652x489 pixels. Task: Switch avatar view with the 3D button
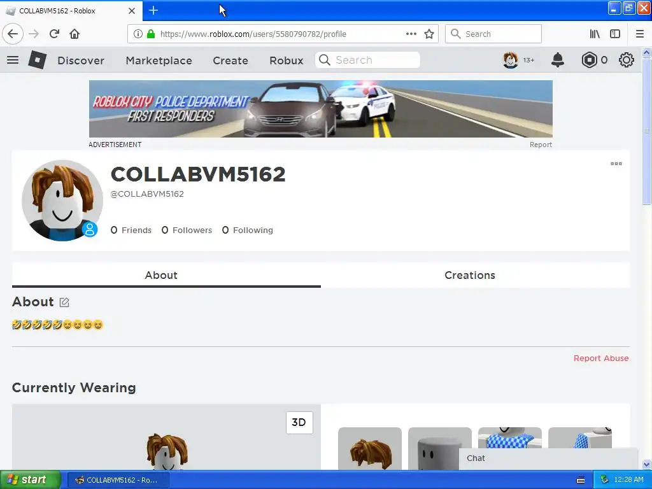[299, 423]
